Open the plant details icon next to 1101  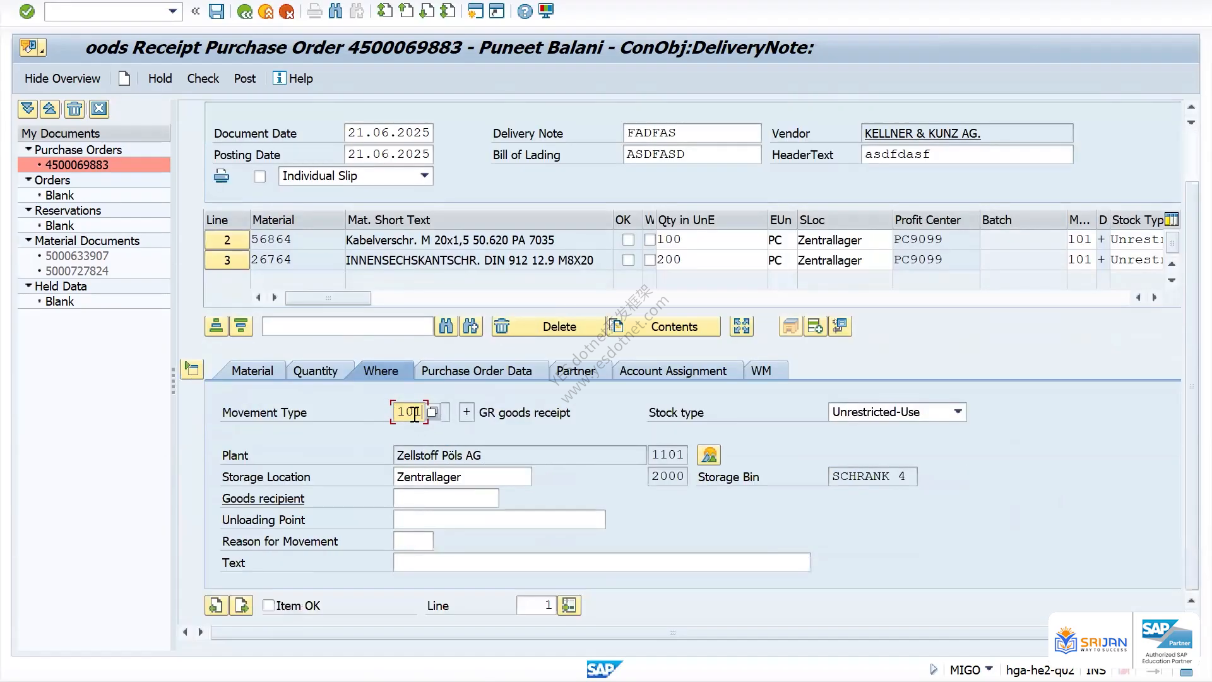pyautogui.click(x=709, y=455)
